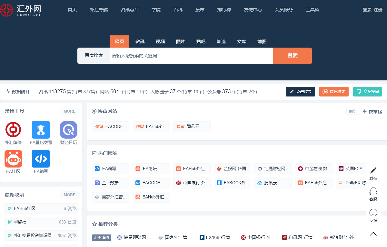Click MORE beside 最新收录

(x=70, y=195)
